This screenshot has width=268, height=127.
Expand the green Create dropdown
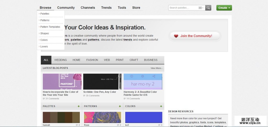point(224,8)
